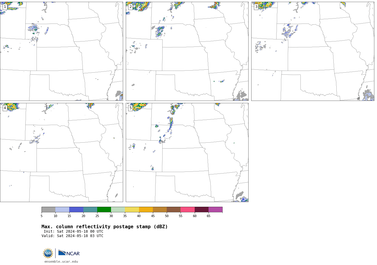Click the member label box numbered 4

5,108
